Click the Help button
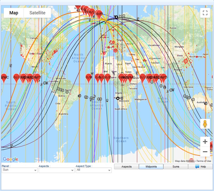This screenshot has width=214, height=191. coord(200,167)
